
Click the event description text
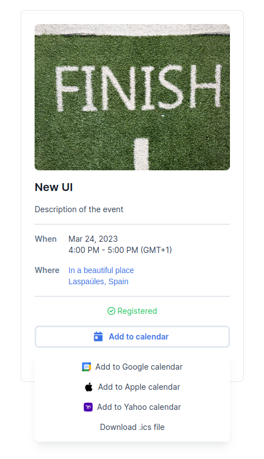(79, 209)
